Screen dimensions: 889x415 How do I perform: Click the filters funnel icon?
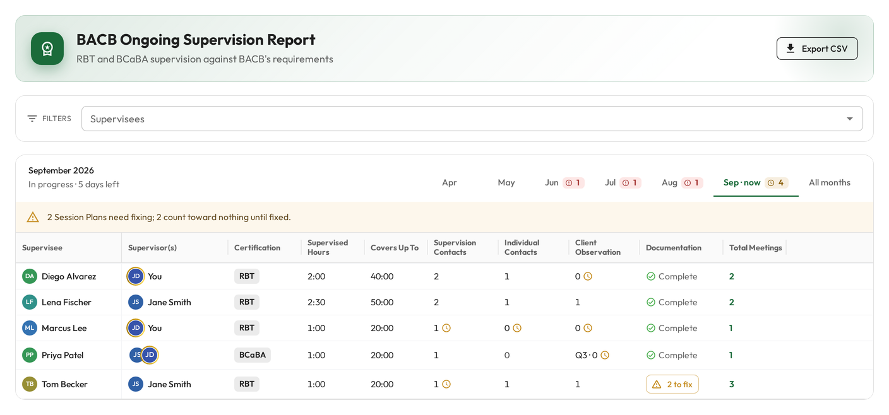pyautogui.click(x=32, y=119)
